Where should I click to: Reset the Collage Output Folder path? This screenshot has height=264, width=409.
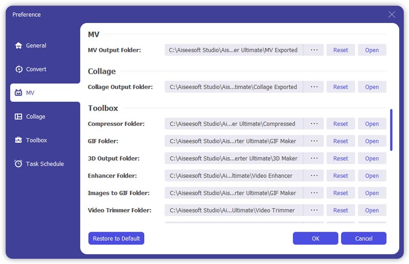[x=340, y=86]
